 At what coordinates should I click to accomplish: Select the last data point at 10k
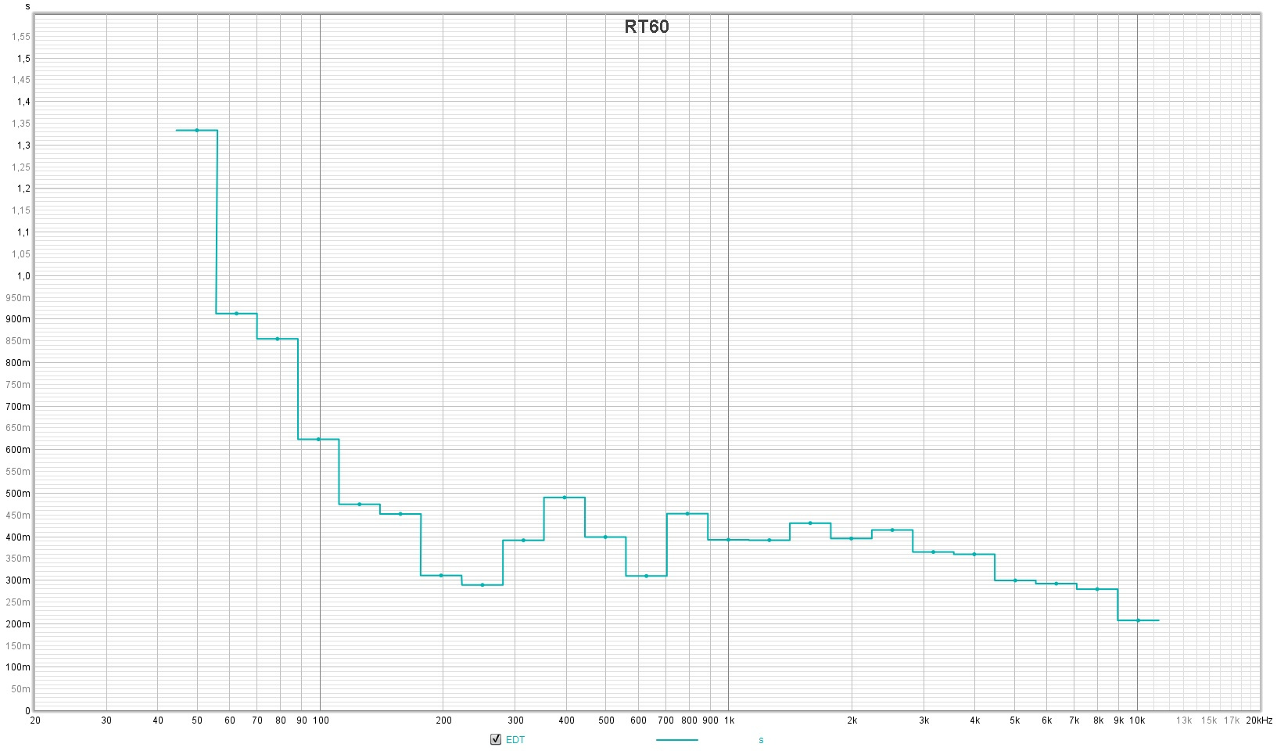(1139, 620)
